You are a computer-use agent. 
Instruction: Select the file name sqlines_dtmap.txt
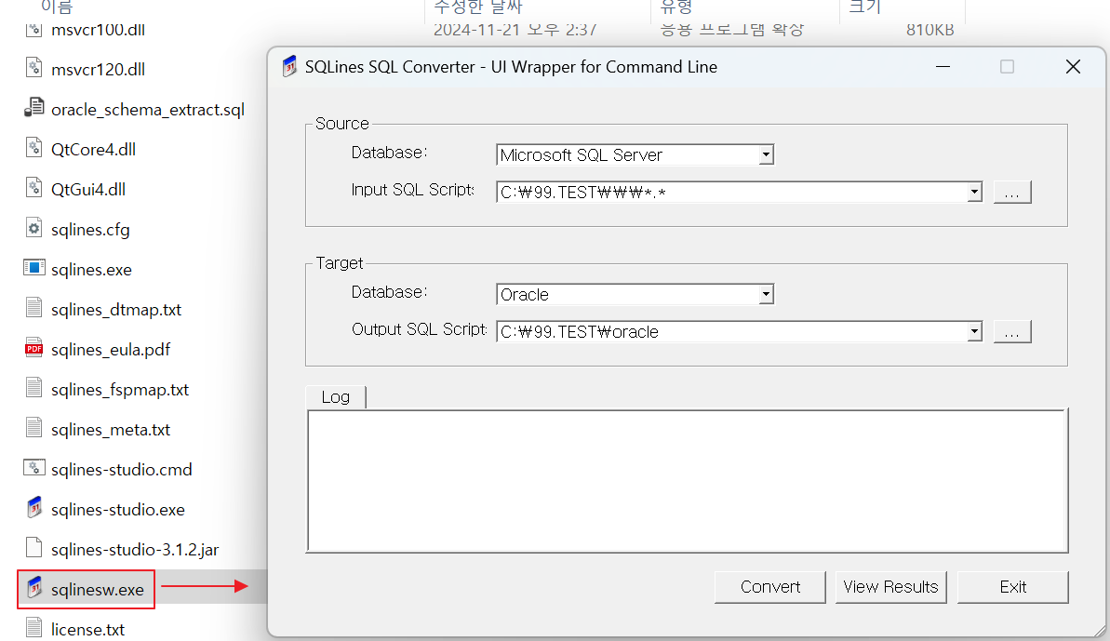click(116, 309)
